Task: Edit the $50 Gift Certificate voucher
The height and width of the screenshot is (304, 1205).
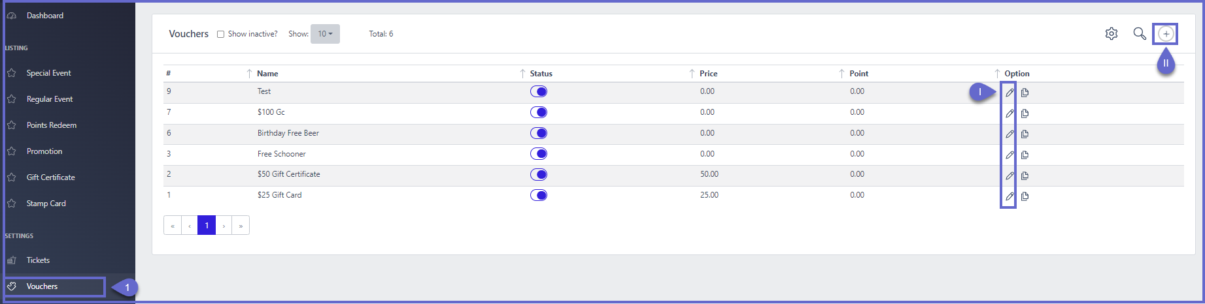Action: coord(1010,175)
